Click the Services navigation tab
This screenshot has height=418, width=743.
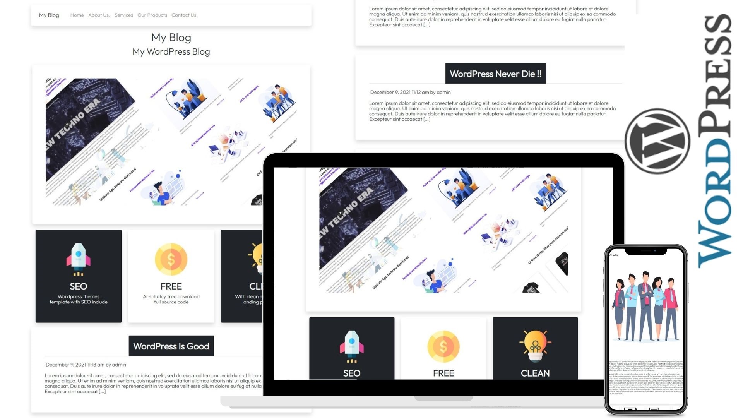123,15
